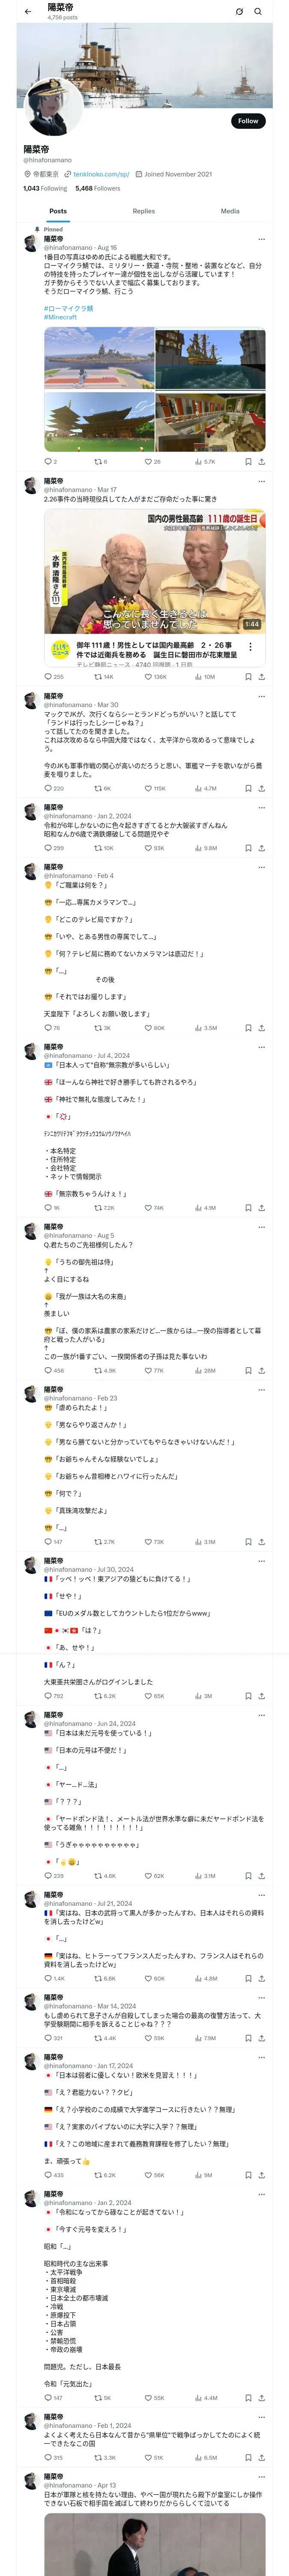The width and height of the screenshot is (289, 2576).
Task: Click the back arrow icon
Action: [28, 12]
